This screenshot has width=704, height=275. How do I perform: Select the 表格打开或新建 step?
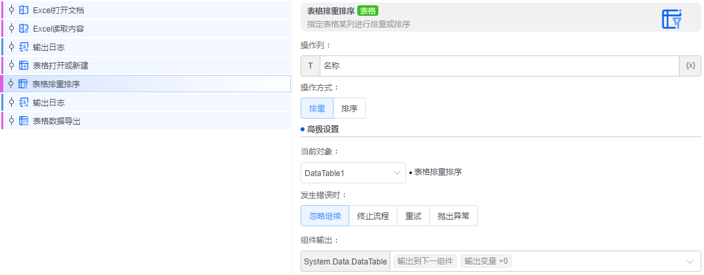146,65
